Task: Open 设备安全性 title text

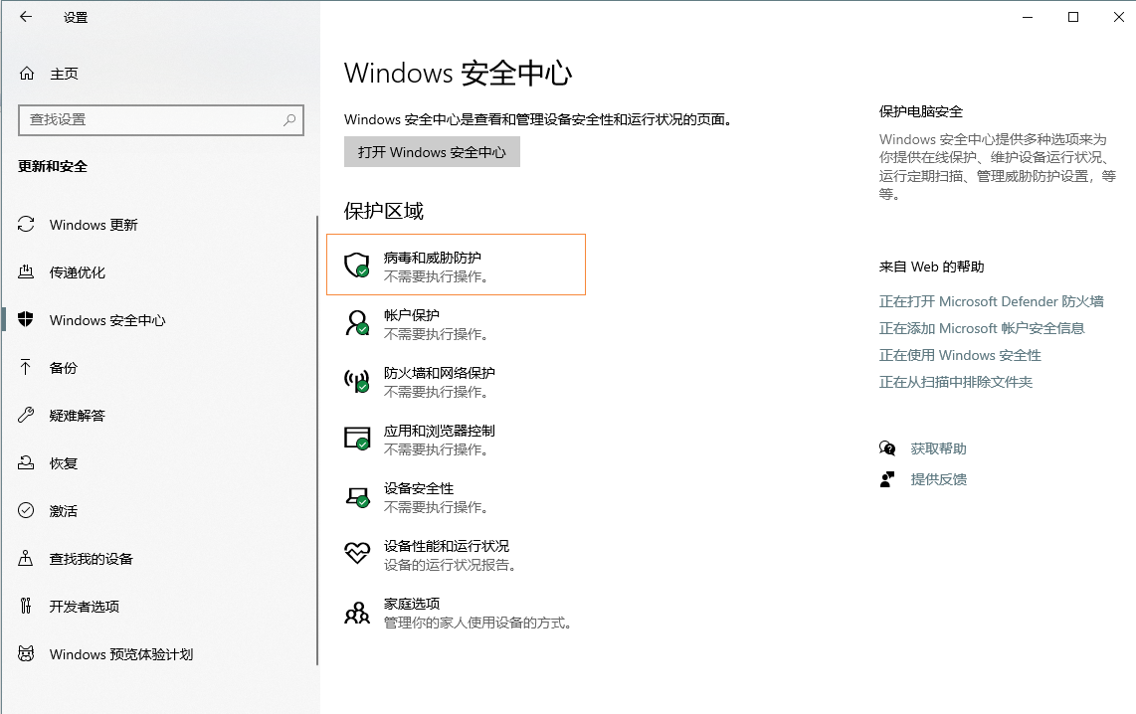Action: pos(419,488)
